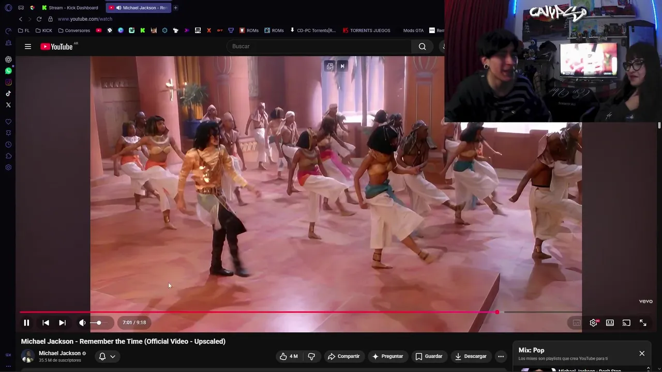Open notification bell dropdown
Viewport: 662px width, 372px height.
pos(107,357)
